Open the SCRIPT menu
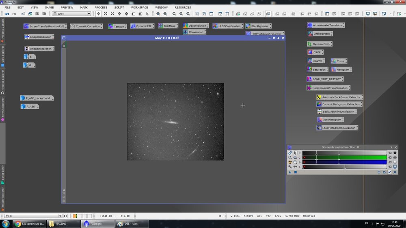406x228 pixels. click(x=119, y=7)
